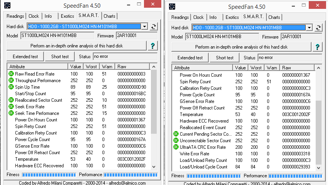Click OK icon beside Current Pending Sector Count
The image size is (328, 185).
point(176,134)
